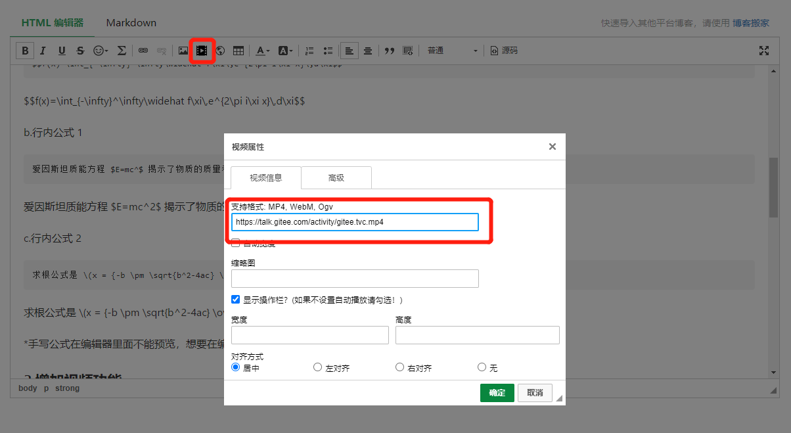This screenshot has width=791, height=433.
Task: Click the insert video film icon
Action: pos(202,51)
